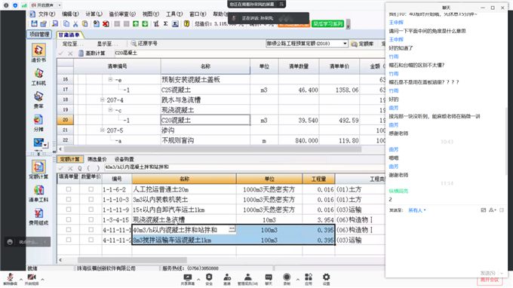Click the red leave meeting button

pyautogui.click(x=490, y=280)
